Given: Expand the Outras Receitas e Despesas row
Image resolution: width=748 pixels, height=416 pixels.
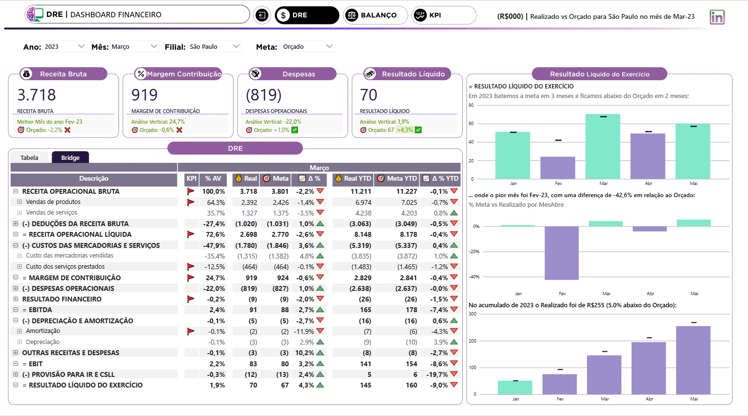Looking at the screenshot, I should pos(15,353).
